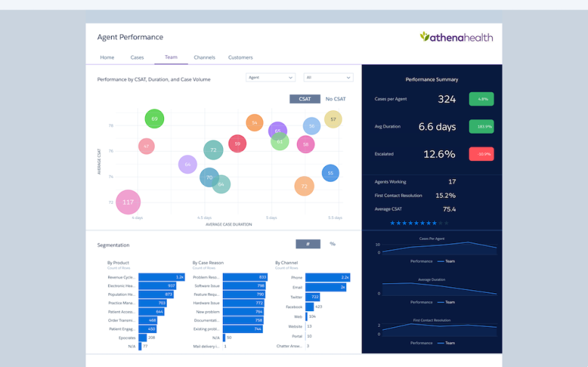Viewport: 588px width, 367px height.
Task: Click the green 183.9% duration badge
Action: point(481,127)
